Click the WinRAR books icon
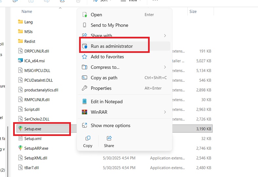258x177 pixels. (85, 112)
